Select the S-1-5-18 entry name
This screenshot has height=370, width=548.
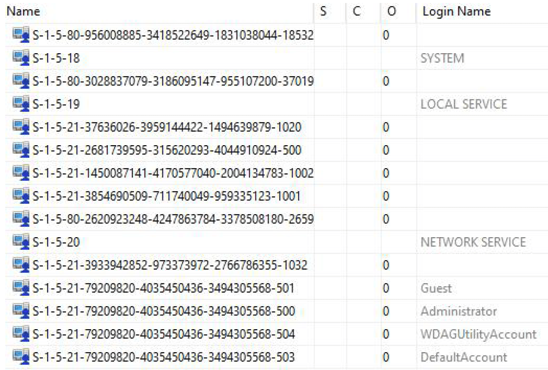coord(56,58)
